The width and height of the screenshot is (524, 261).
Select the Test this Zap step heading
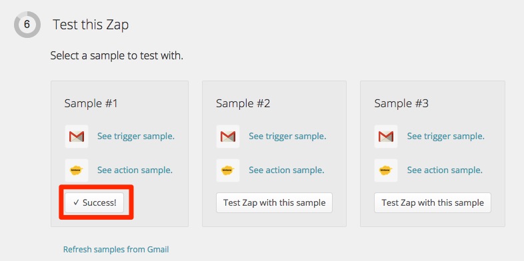pos(91,25)
